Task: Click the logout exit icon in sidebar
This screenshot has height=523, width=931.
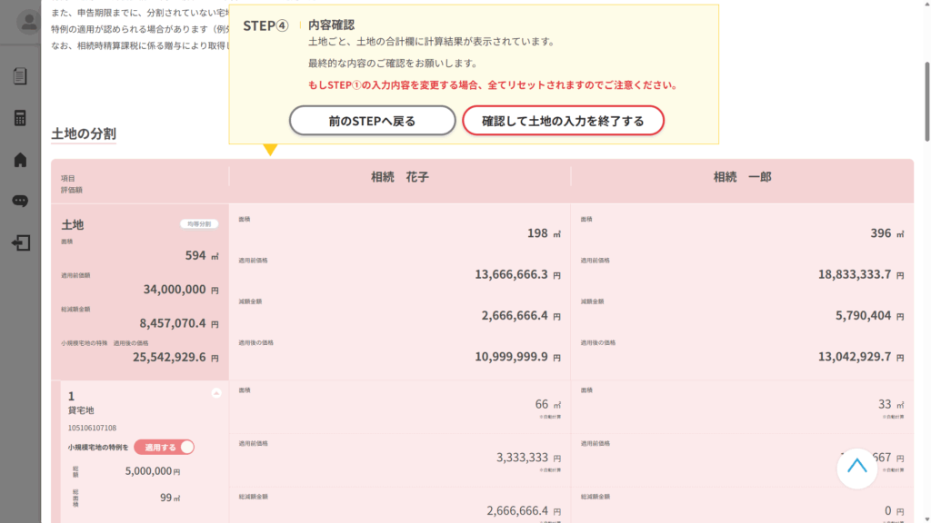Action: coord(20,243)
